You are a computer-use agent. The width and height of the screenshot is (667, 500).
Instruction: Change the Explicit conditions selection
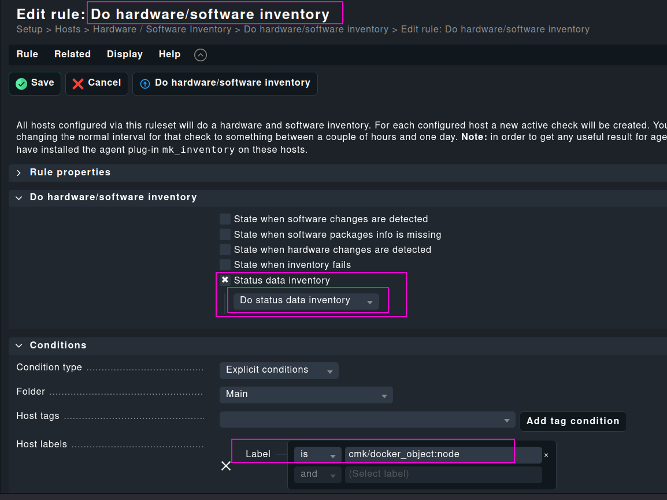[279, 370]
